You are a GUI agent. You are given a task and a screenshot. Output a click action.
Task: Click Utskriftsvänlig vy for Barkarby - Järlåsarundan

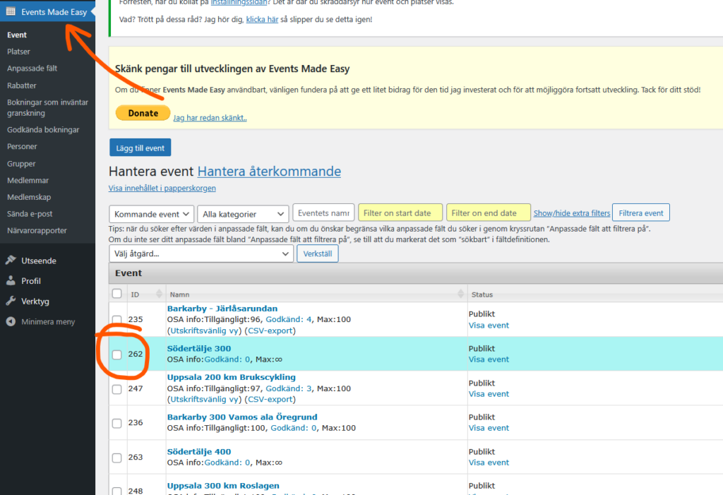click(x=204, y=330)
